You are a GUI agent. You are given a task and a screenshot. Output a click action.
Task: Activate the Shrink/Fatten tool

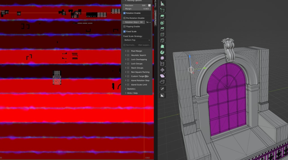point(162,70)
